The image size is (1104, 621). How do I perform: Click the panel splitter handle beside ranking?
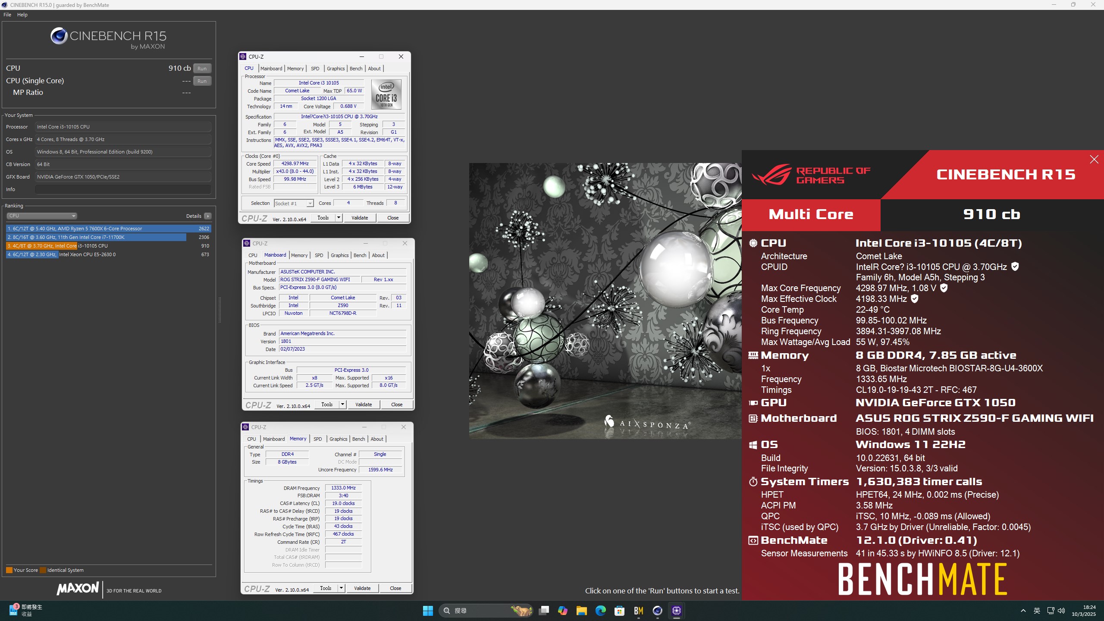[x=220, y=310]
